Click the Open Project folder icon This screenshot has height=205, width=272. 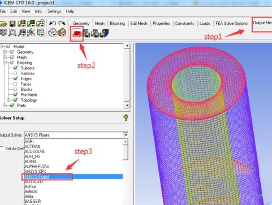3,24
